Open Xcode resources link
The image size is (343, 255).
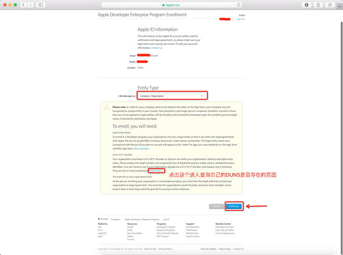[130, 227]
